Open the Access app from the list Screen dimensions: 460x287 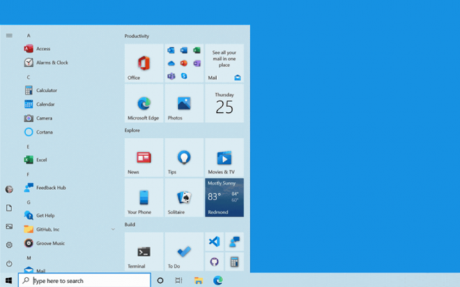(x=69, y=48)
